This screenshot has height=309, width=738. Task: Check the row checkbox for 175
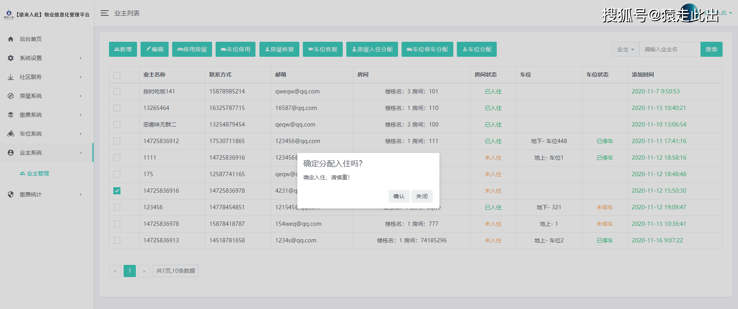[x=117, y=174]
